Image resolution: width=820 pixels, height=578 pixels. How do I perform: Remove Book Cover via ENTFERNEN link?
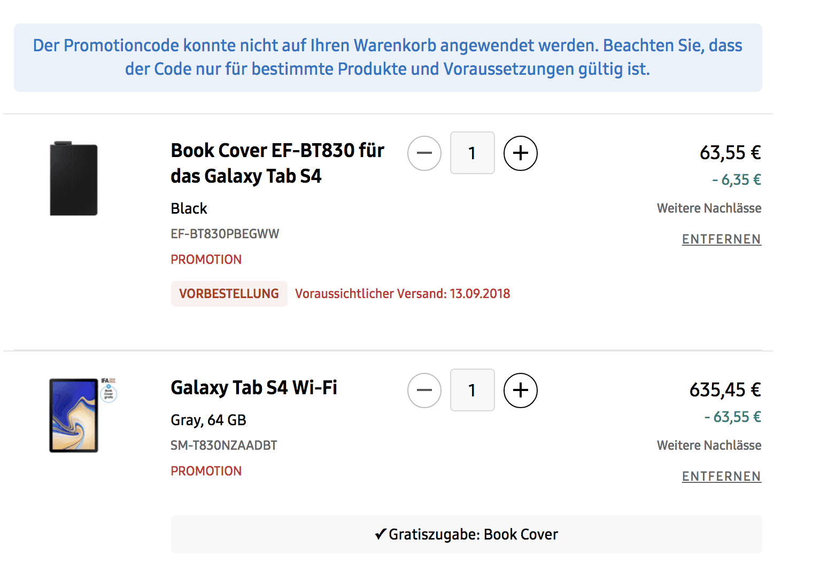click(722, 239)
